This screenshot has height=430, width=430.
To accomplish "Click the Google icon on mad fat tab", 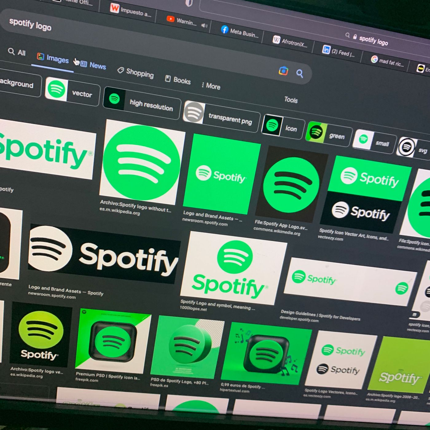I will (x=374, y=59).
